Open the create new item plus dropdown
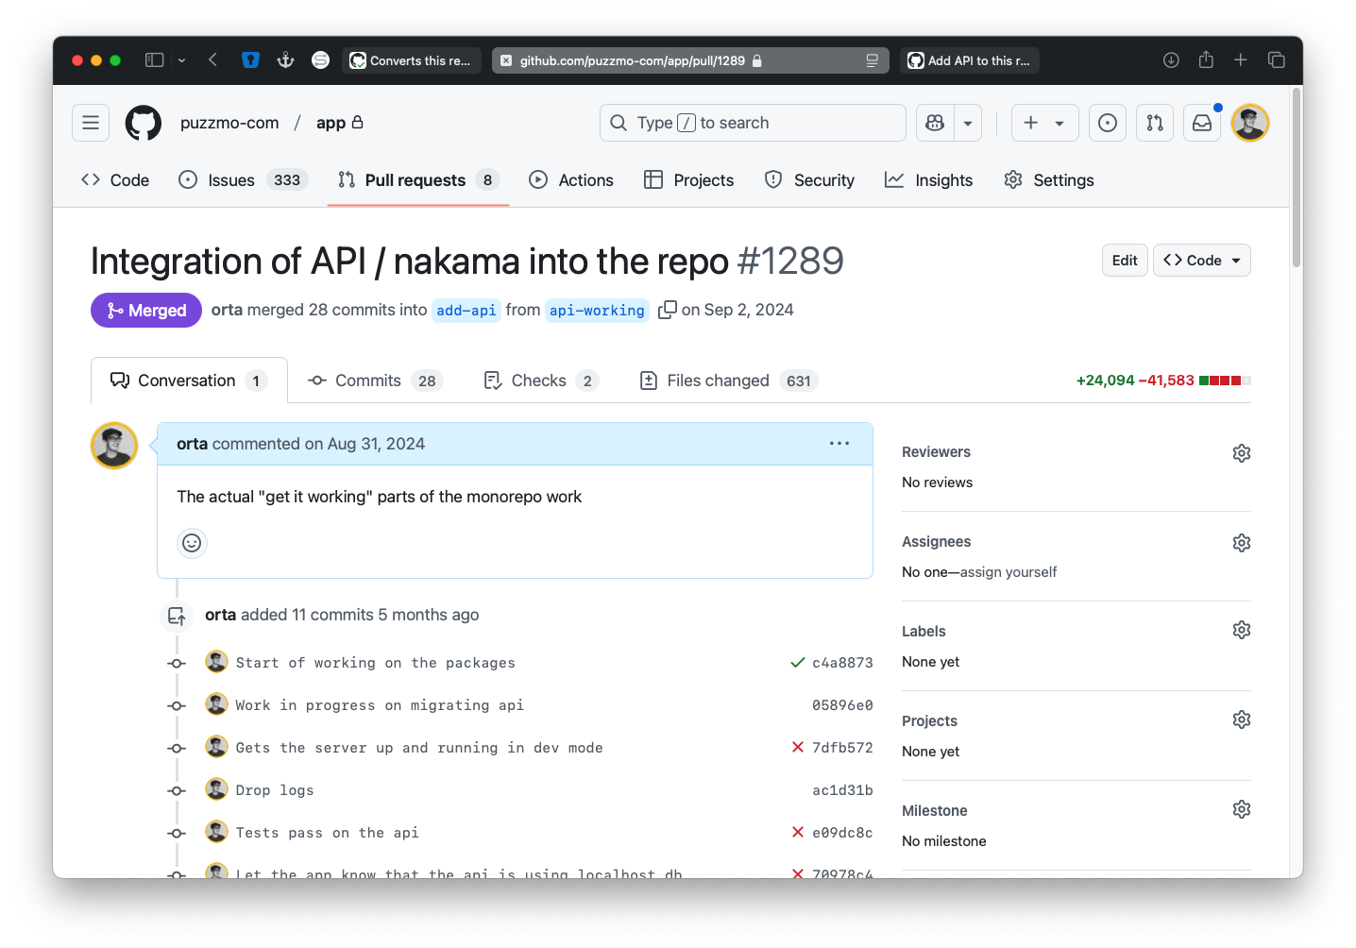Image resolution: width=1356 pixels, height=948 pixels. (x=1043, y=122)
